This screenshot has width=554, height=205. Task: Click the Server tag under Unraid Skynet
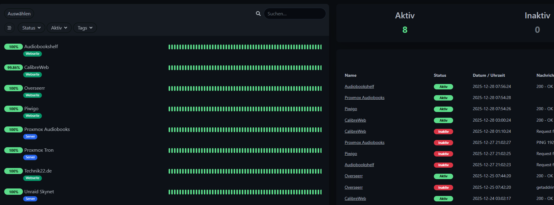click(x=30, y=199)
